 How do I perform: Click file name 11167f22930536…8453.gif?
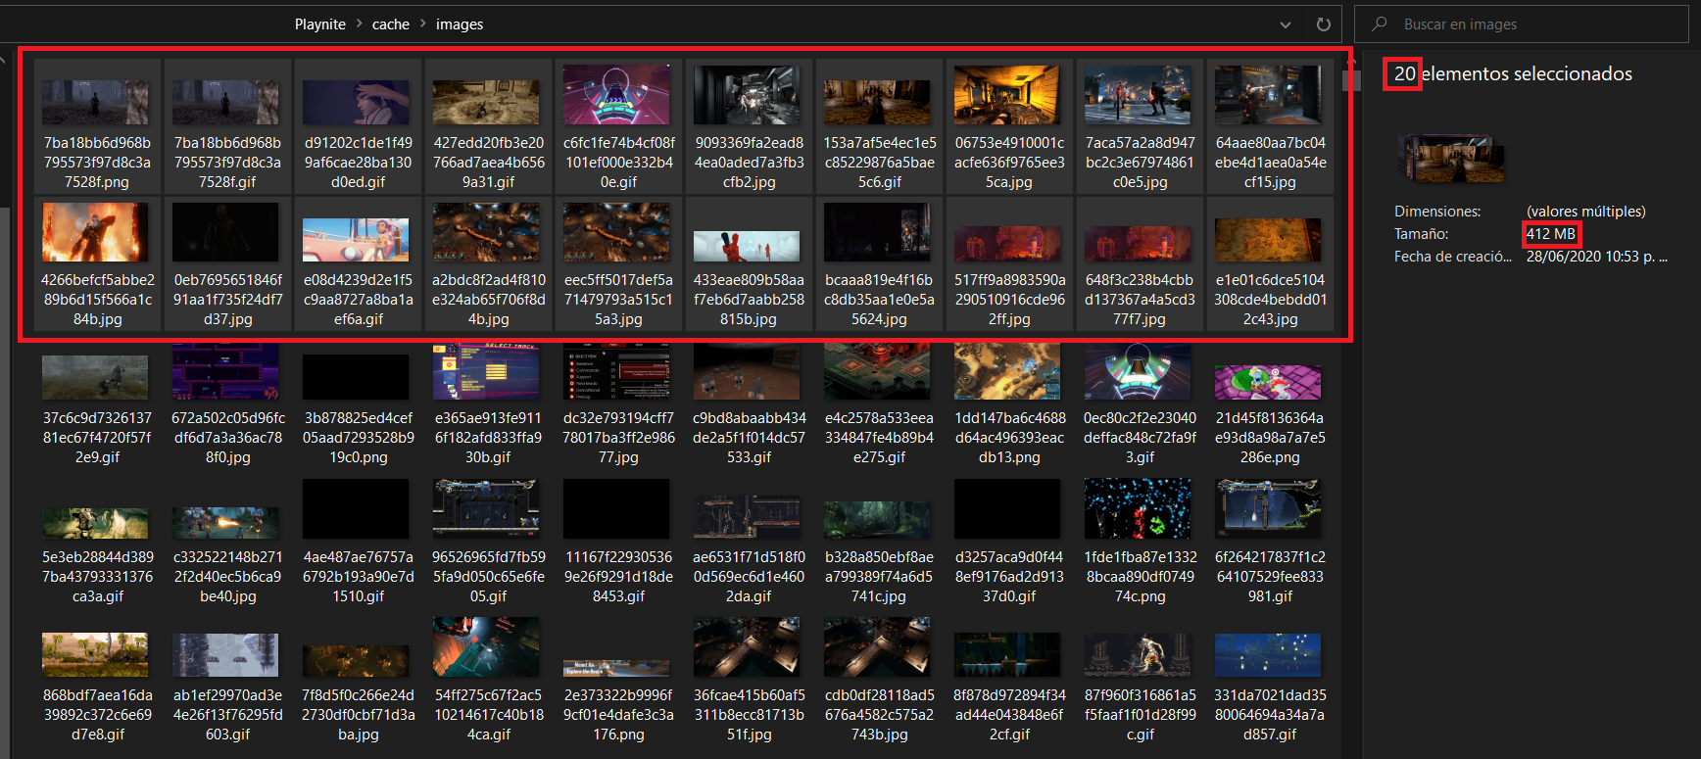[x=618, y=577]
